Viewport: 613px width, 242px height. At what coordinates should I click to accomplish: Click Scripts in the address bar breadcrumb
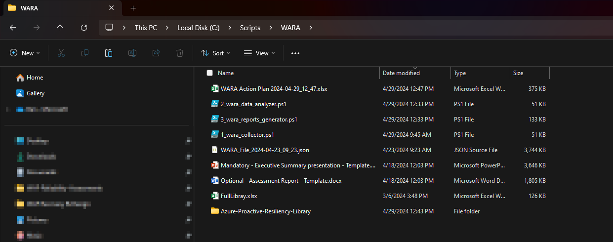pyautogui.click(x=250, y=28)
